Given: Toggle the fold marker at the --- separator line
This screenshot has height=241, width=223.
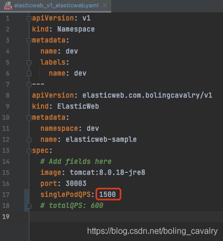Looking at the screenshot, I should point(29,85).
